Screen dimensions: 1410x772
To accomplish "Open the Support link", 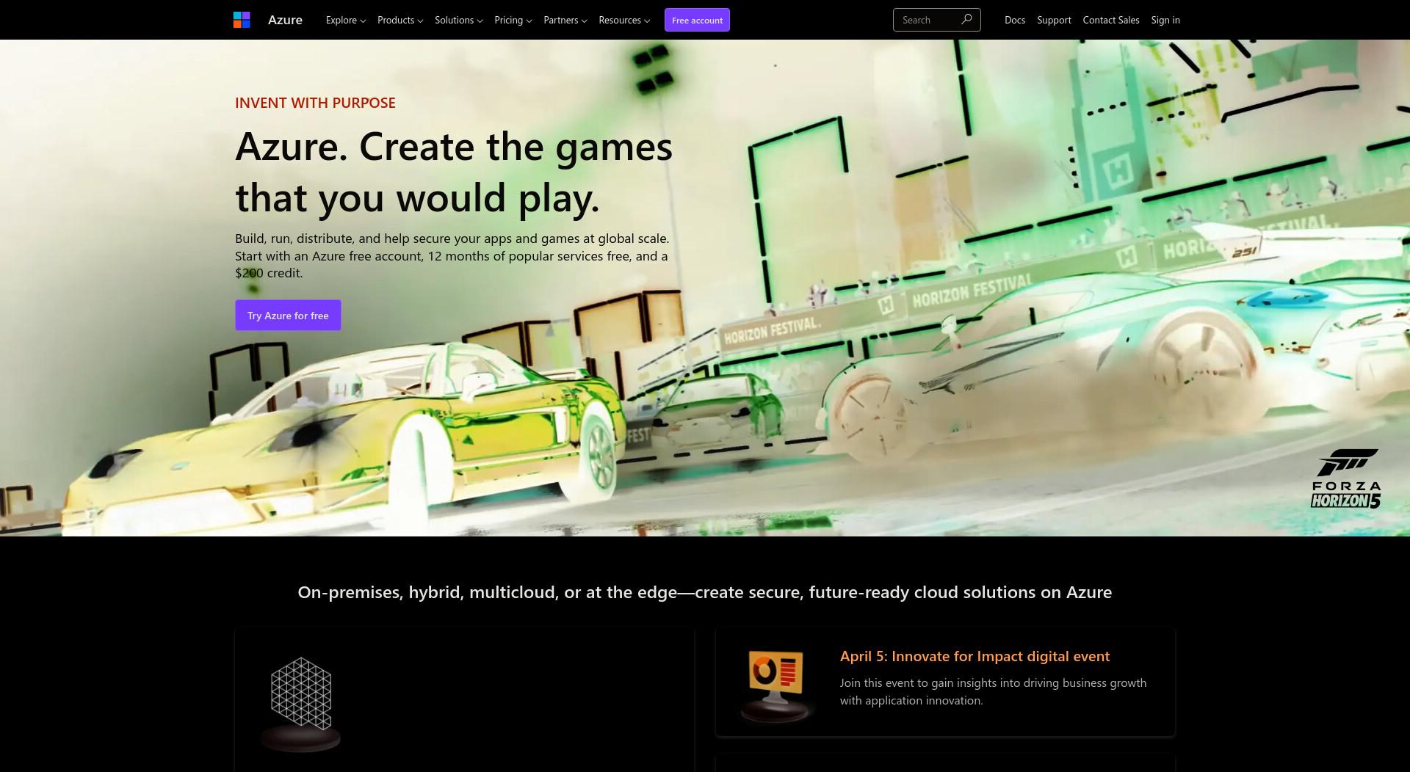I will pyautogui.click(x=1054, y=20).
